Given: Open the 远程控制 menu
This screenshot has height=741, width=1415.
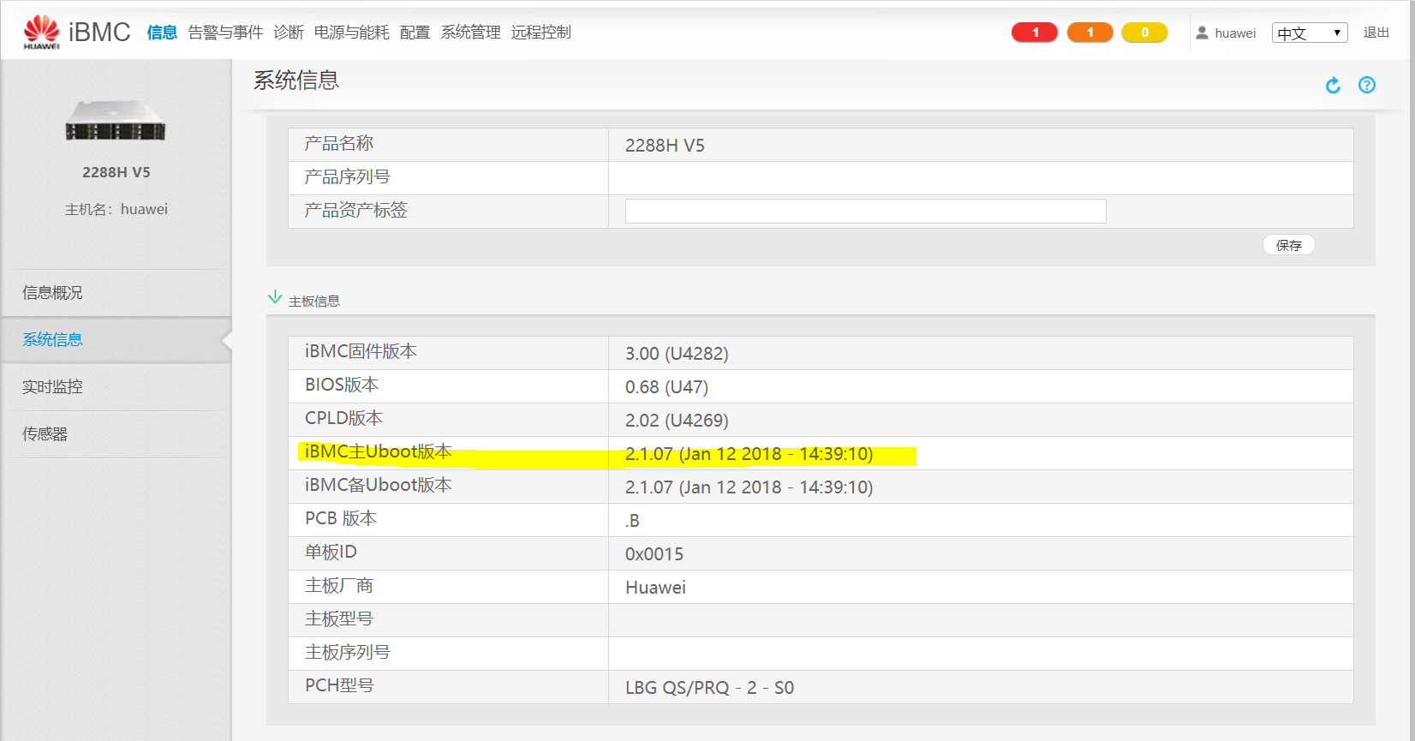Looking at the screenshot, I should pyautogui.click(x=540, y=33).
